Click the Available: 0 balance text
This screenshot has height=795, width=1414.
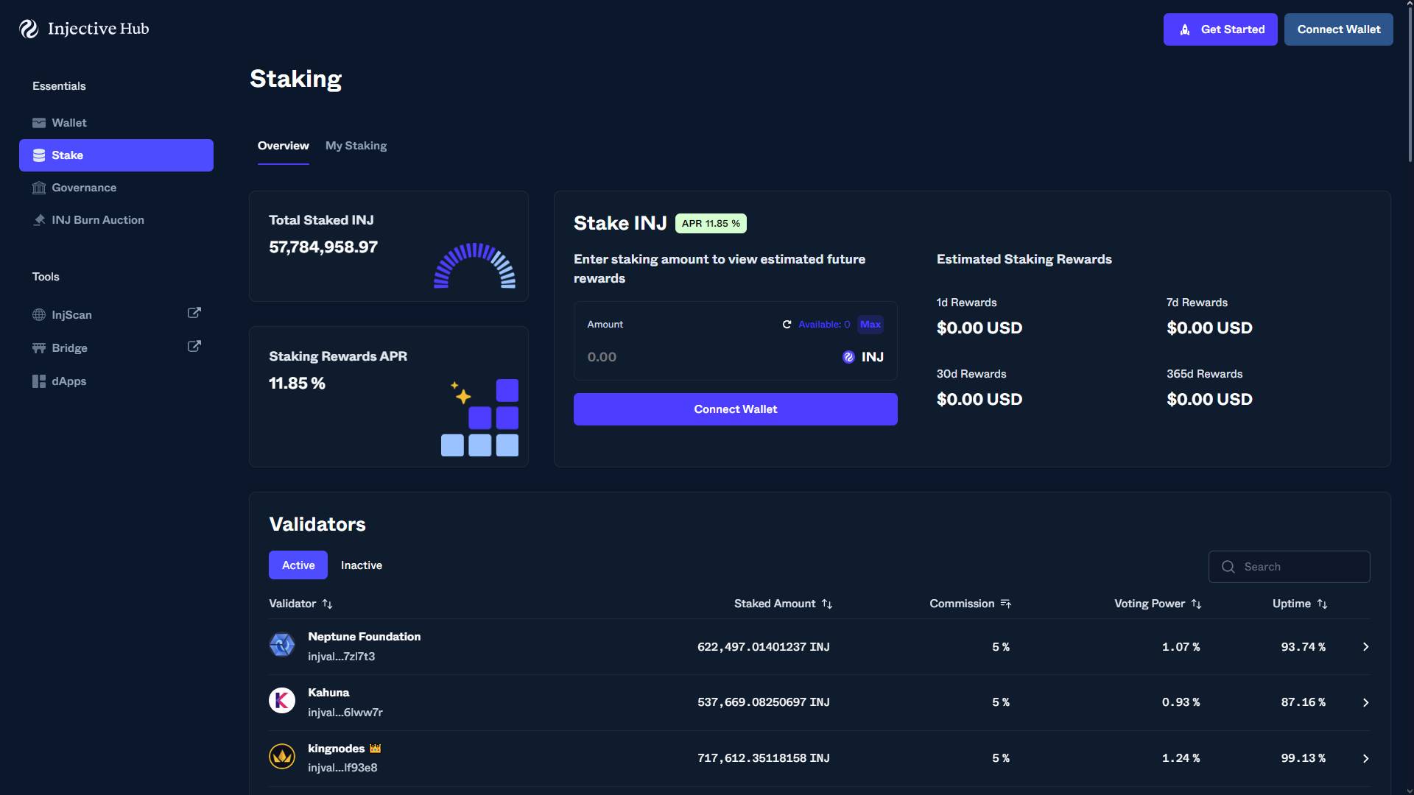tap(824, 325)
